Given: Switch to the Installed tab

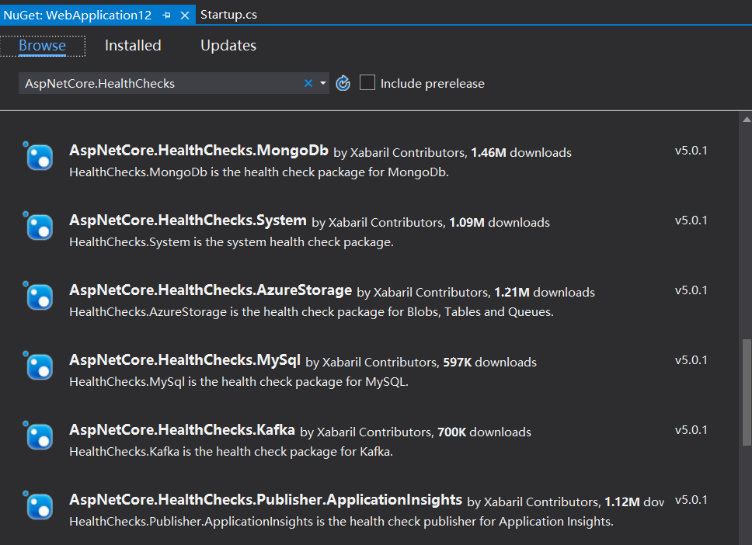Looking at the screenshot, I should (x=133, y=46).
